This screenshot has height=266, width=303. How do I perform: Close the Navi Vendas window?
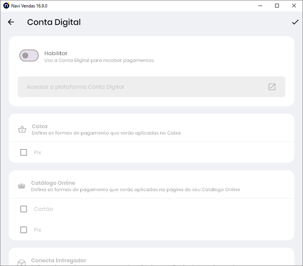click(x=294, y=6)
